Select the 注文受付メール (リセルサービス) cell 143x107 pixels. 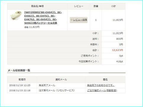coord(61,91)
